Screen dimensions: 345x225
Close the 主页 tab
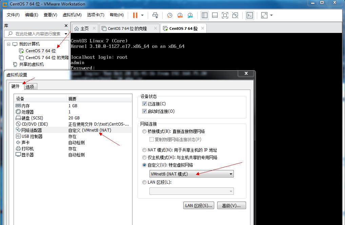[94, 28]
